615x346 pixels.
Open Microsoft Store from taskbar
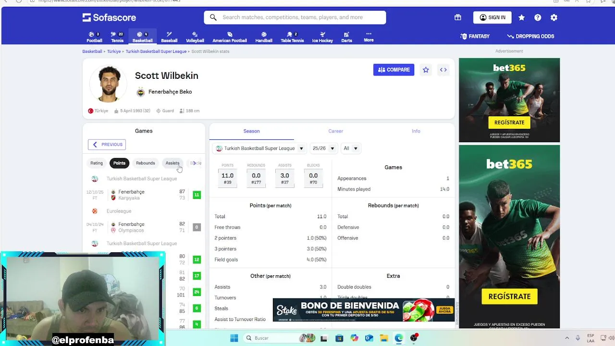339,338
